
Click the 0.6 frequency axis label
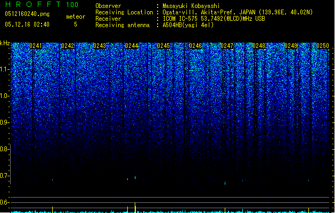click(x=4, y=202)
